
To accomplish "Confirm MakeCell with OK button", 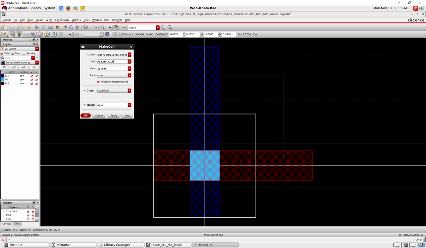I will pyautogui.click(x=86, y=116).
